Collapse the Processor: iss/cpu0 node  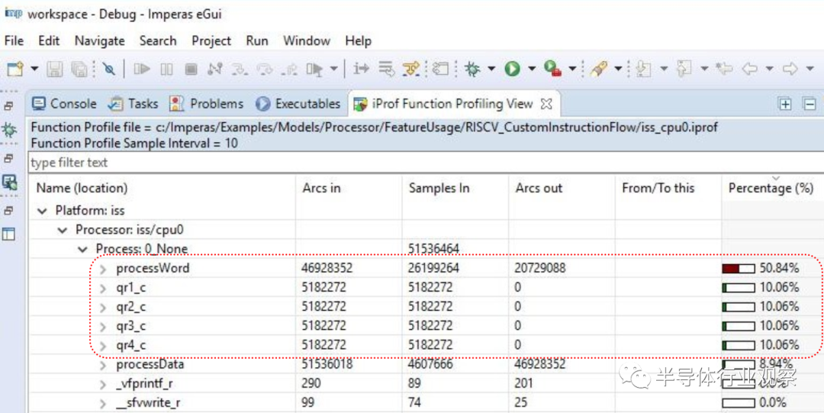click(x=63, y=230)
